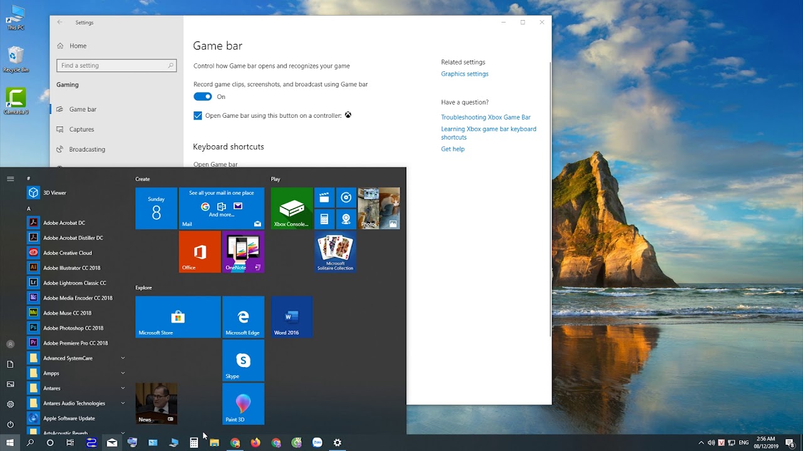Open taskbar Search
The height and width of the screenshot is (451, 803).
pos(30,443)
